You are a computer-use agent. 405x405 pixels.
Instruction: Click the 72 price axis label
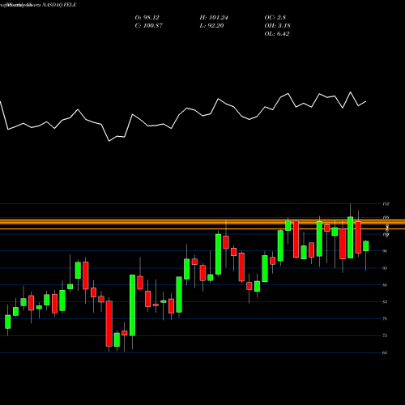[385, 335]
